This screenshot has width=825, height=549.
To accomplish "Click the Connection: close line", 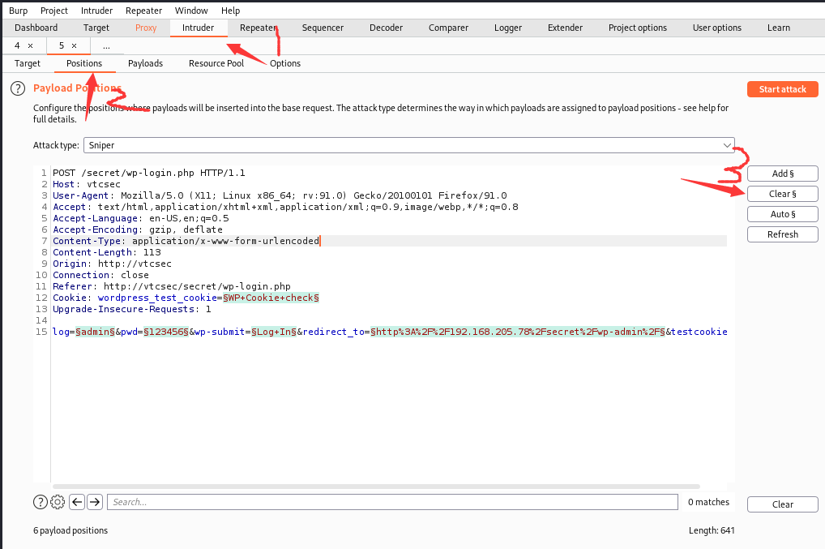I will pos(101,275).
